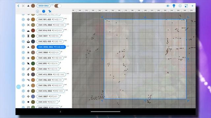Open gear settings for DMC 895
Viewport: 211px width, 118px height.
23,63
